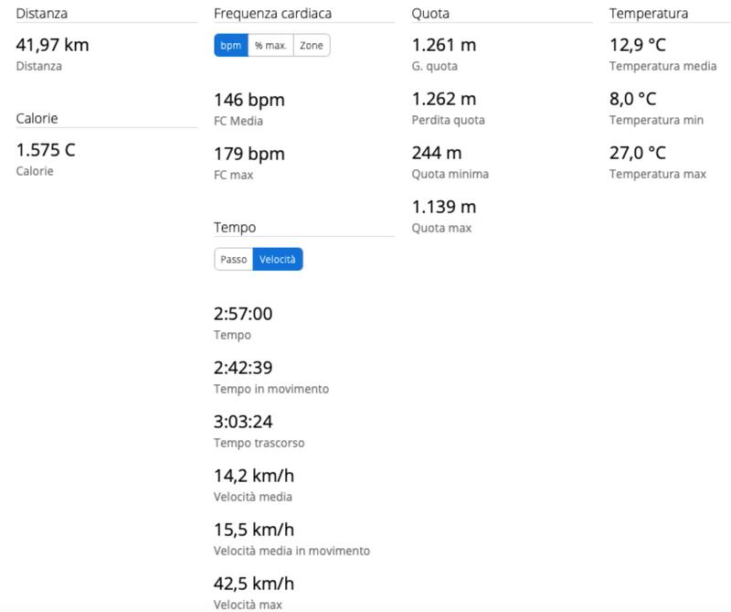
Task: Click the 1.139 m Quota max value
Action: [x=444, y=207]
